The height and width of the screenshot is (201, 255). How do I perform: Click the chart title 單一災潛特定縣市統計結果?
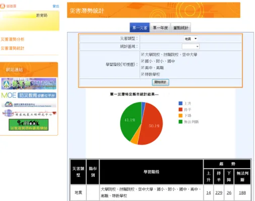(x=134, y=94)
